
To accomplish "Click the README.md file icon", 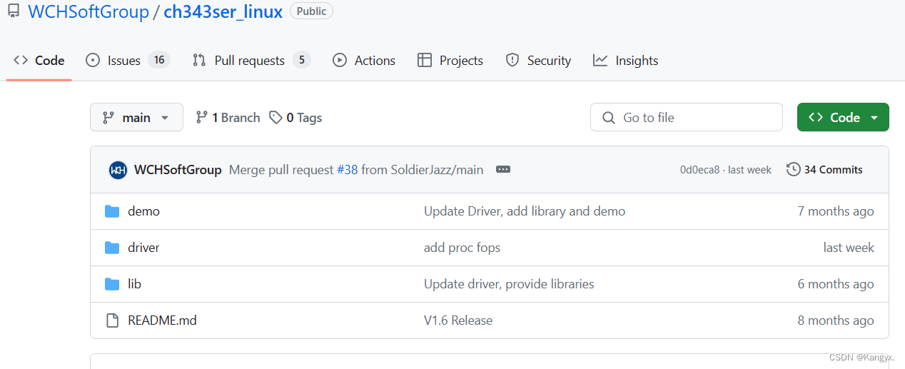I will point(112,320).
